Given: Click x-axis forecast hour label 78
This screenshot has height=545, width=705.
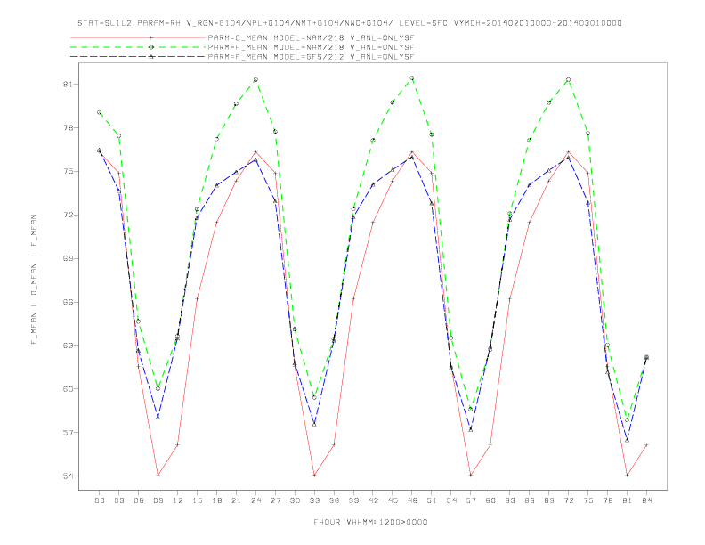Looking at the screenshot, I should click(607, 500).
